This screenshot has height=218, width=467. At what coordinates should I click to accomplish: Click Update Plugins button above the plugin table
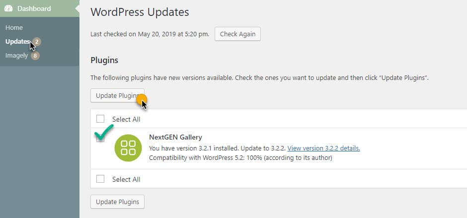coord(117,96)
